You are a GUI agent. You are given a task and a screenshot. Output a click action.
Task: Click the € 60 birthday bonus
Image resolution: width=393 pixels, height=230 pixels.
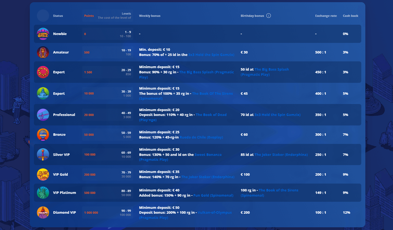click(244, 134)
